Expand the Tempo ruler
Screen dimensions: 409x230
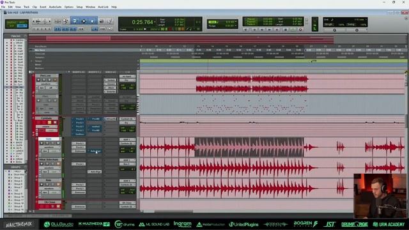coord(31,61)
